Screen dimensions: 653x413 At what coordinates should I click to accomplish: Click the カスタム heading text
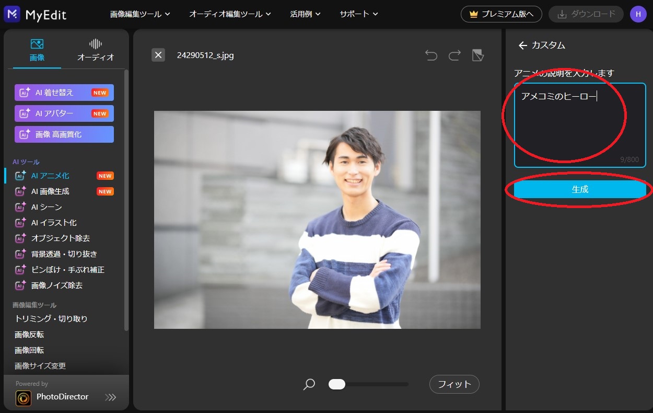click(549, 45)
